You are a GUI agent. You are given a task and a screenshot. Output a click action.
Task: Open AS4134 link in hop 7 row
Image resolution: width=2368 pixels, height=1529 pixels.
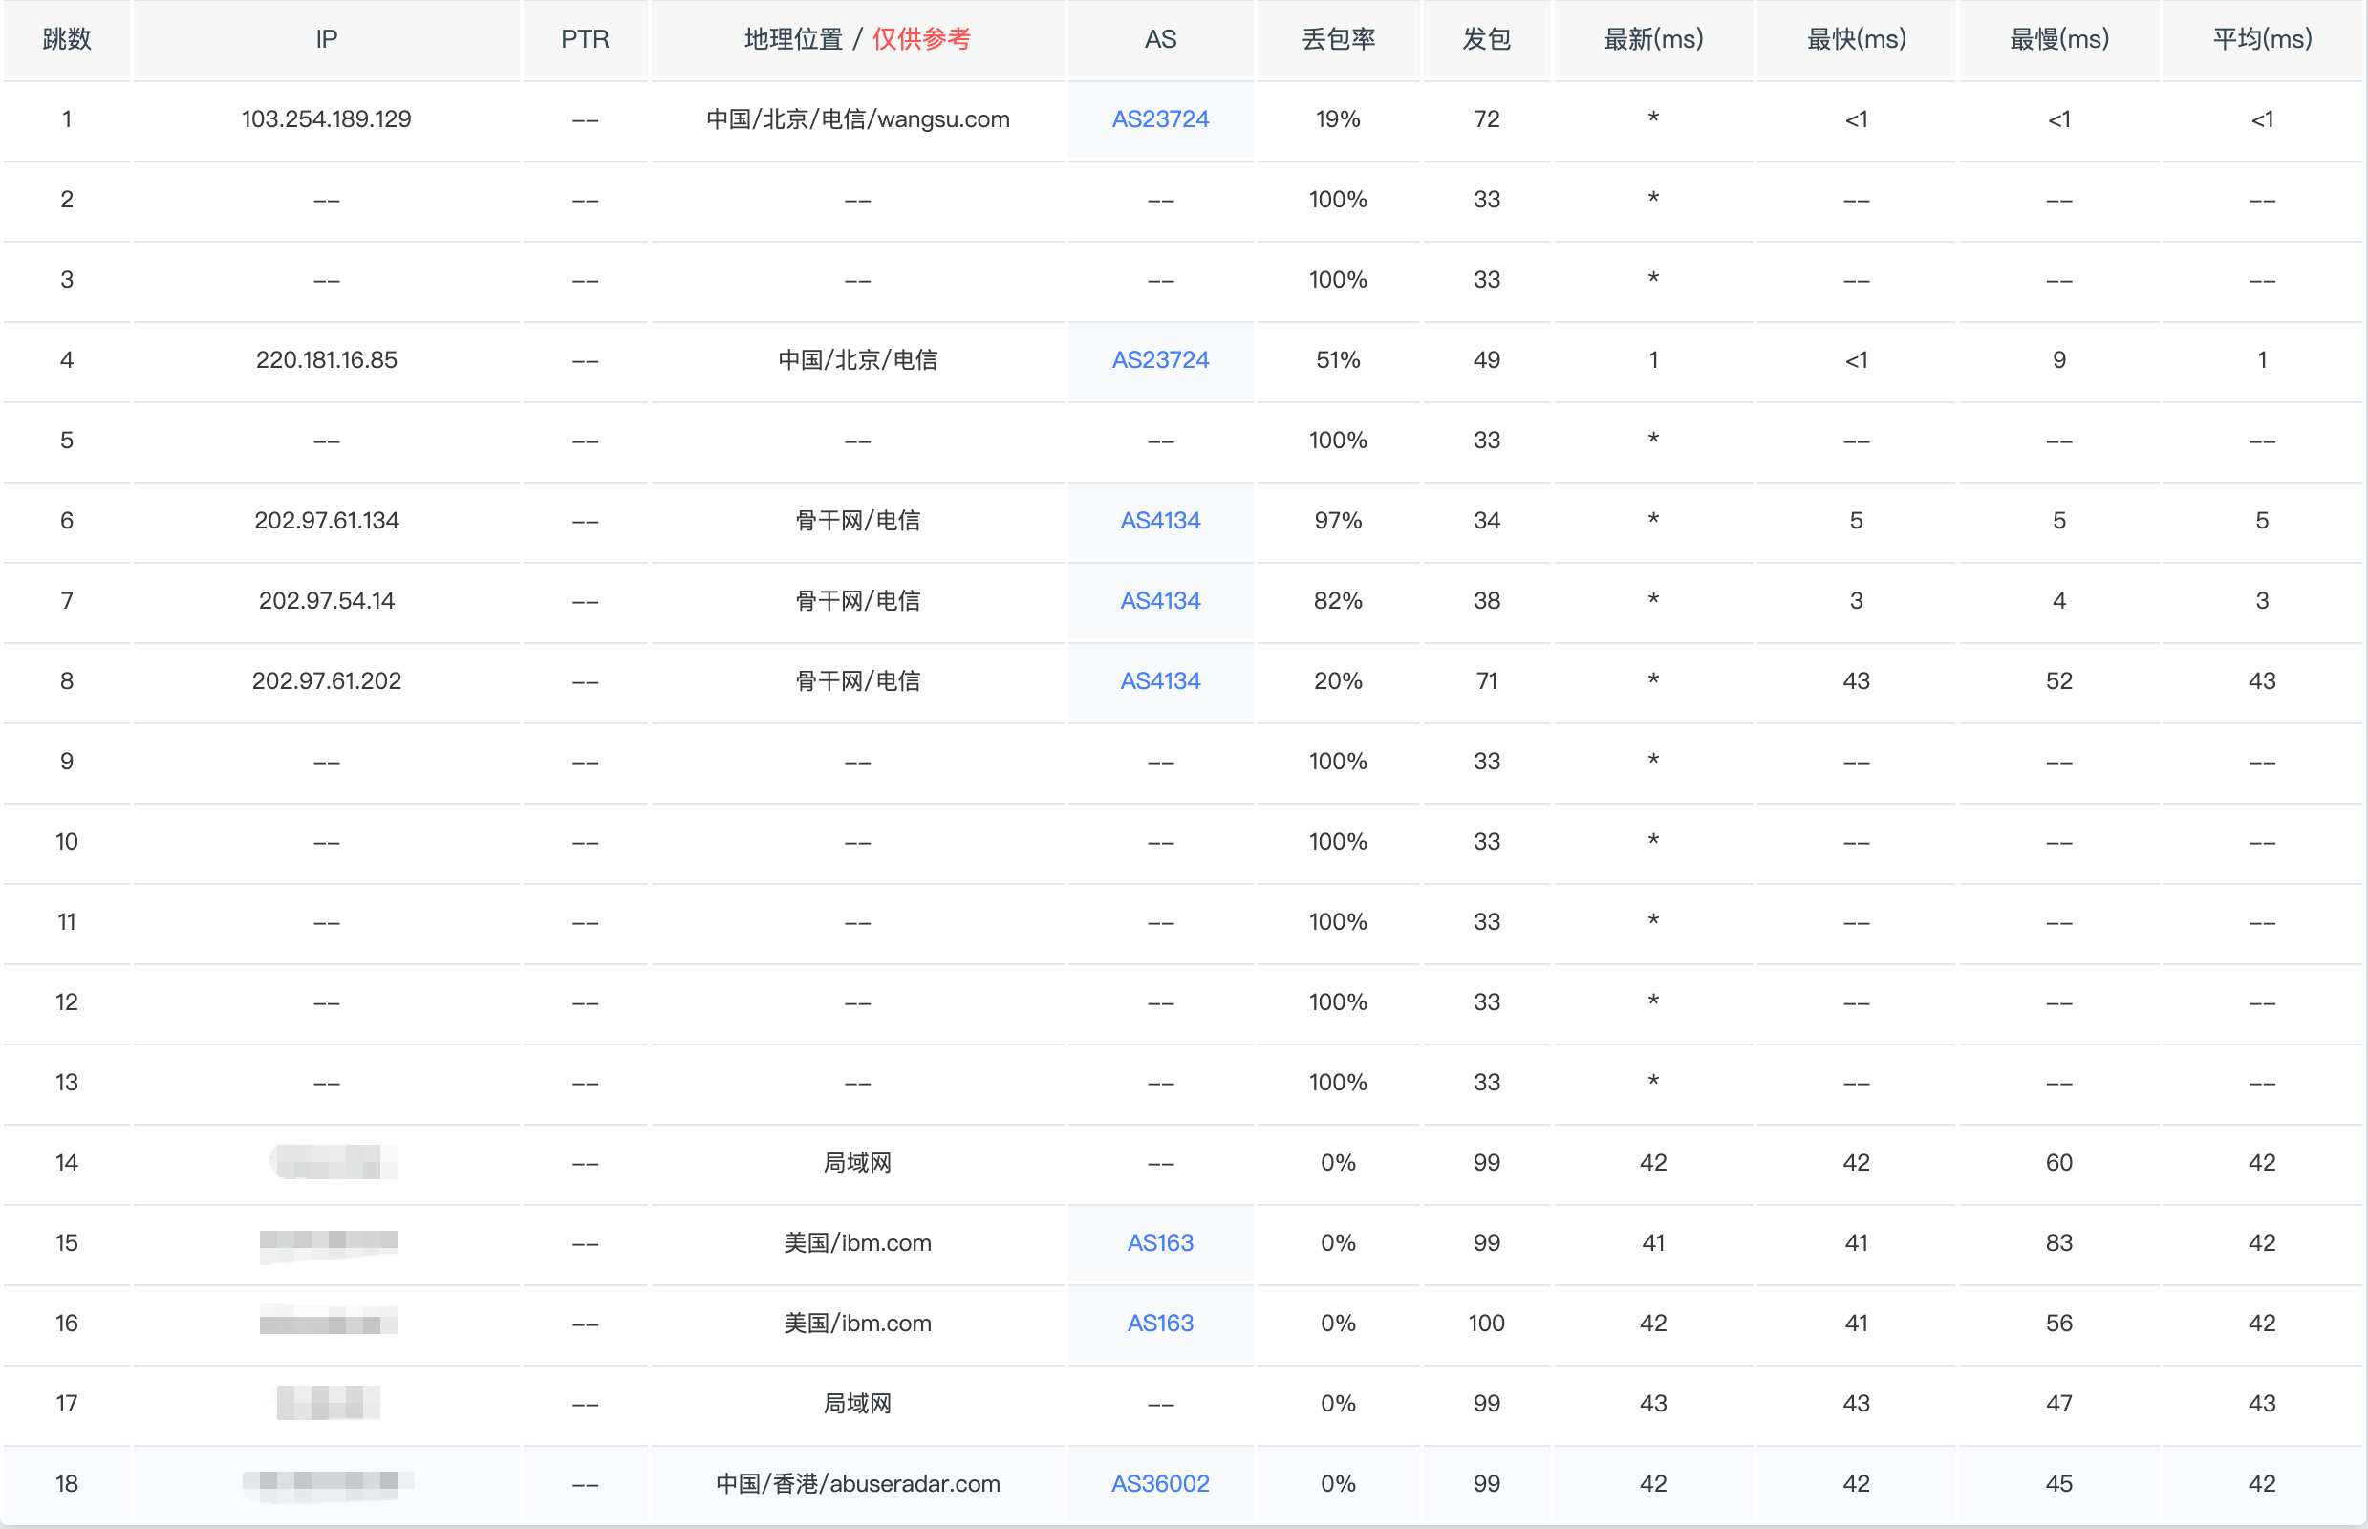(x=1160, y=601)
